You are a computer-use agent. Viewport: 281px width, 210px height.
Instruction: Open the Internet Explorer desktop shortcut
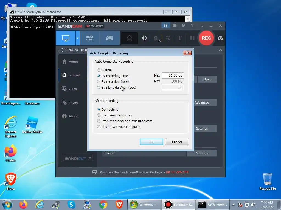[x=11, y=127]
